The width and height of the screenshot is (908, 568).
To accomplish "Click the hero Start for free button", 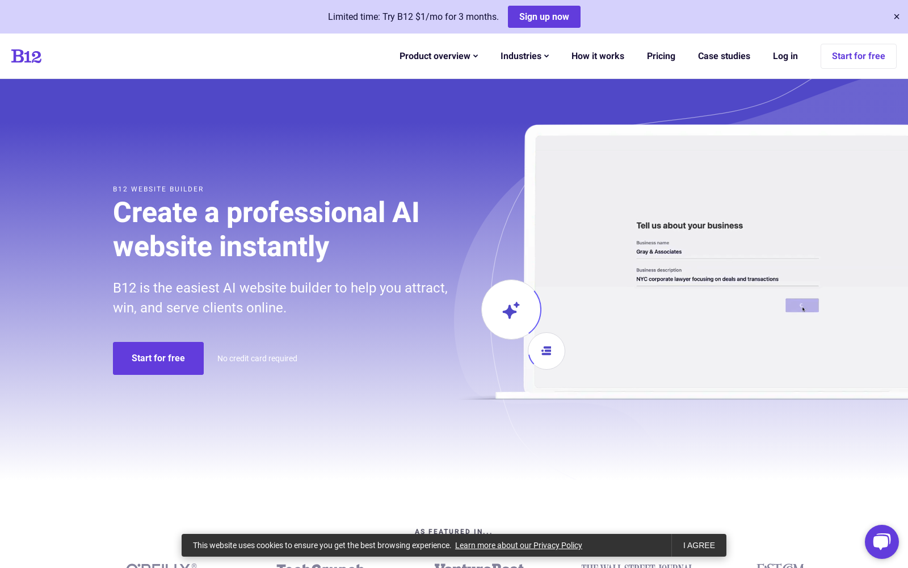I will (158, 358).
